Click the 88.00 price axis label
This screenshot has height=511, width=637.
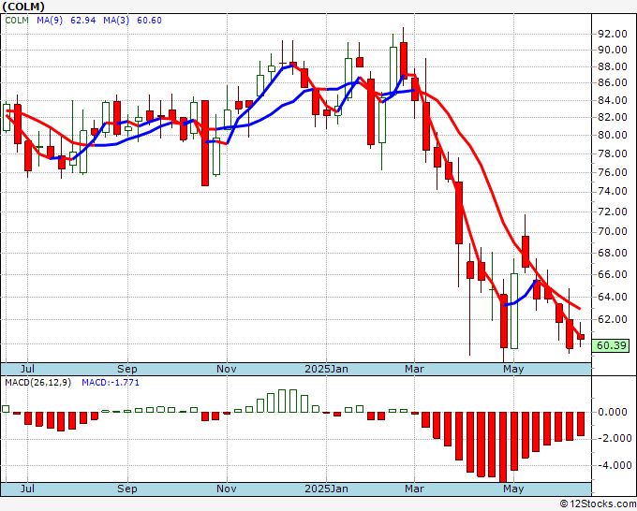pyautogui.click(x=613, y=66)
